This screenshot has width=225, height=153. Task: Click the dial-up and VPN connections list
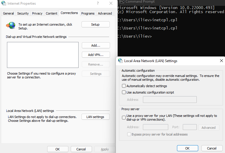point(43,55)
